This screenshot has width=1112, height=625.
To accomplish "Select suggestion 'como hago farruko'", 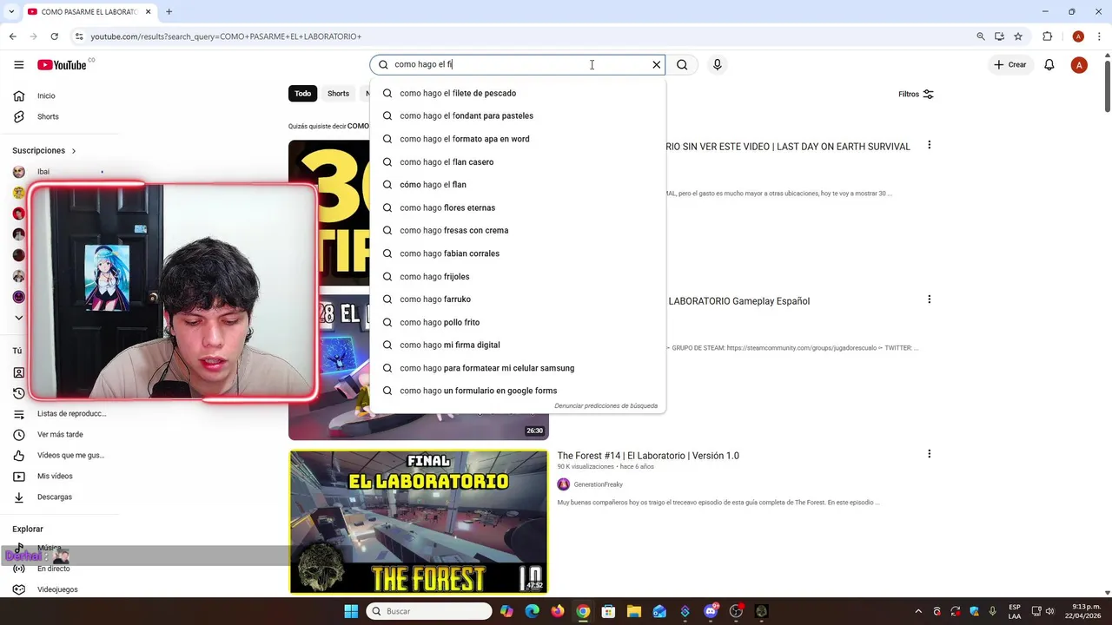I will tap(518, 299).
